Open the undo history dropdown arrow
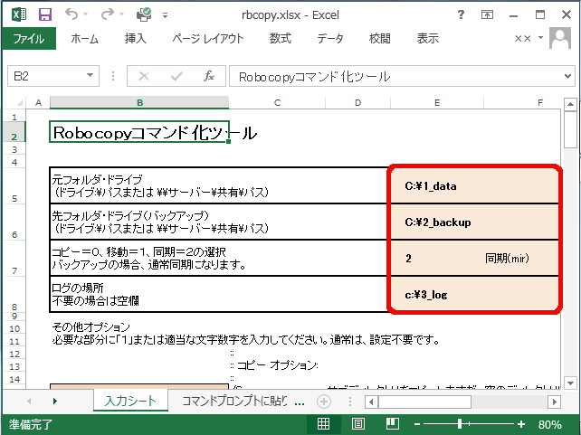Viewport: 581px width, 435px height. point(86,14)
